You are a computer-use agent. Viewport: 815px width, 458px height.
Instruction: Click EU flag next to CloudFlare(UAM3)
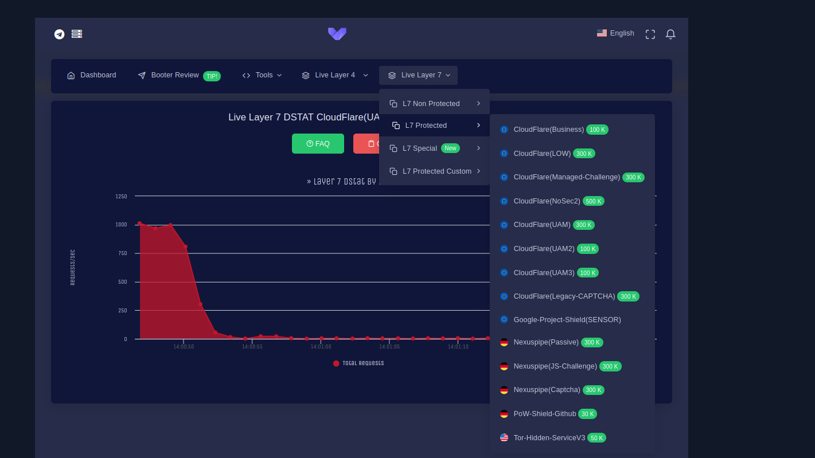[504, 273]
